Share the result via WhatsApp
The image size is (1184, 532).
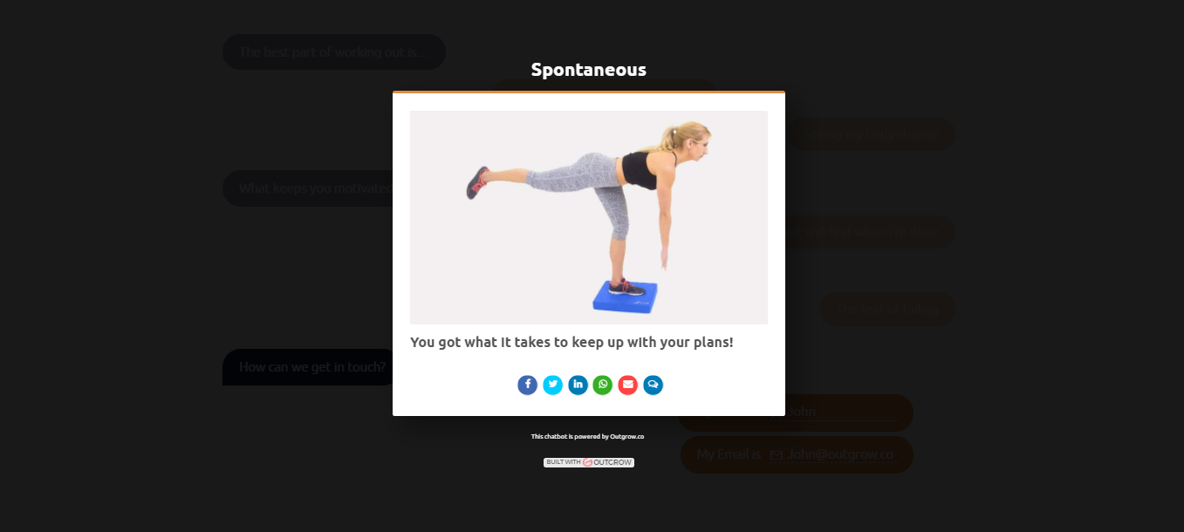click(x=603, y=385)
